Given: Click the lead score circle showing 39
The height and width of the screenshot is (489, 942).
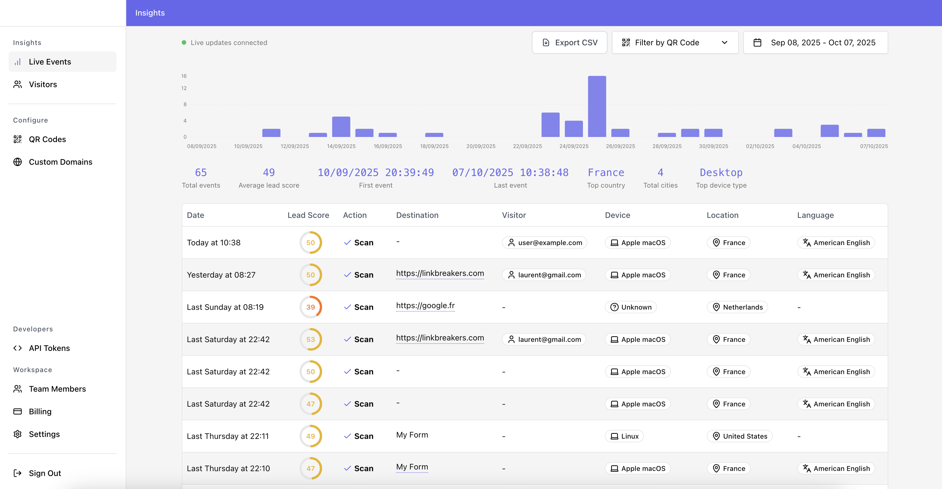Looking at the screenshot, I should [x=311, y=307].
